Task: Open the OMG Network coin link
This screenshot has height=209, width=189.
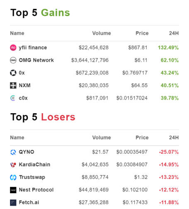Action: pyautogui.click(x=36, y=60)
